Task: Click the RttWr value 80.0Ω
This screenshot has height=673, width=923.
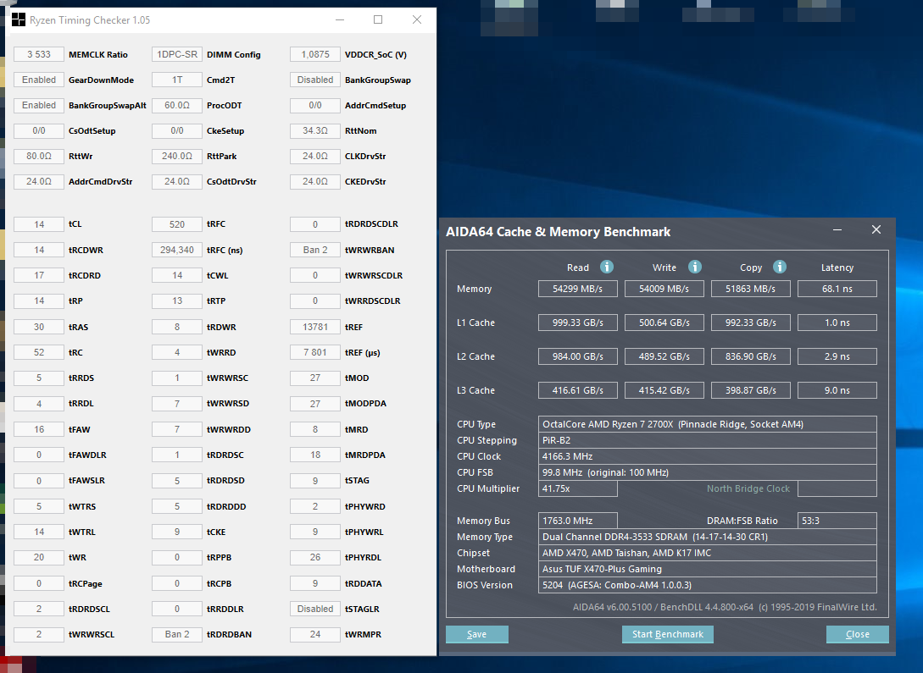Action: [39, 157]
